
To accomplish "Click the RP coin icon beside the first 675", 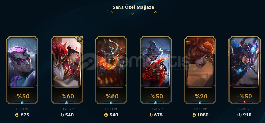I will (17, 115).
